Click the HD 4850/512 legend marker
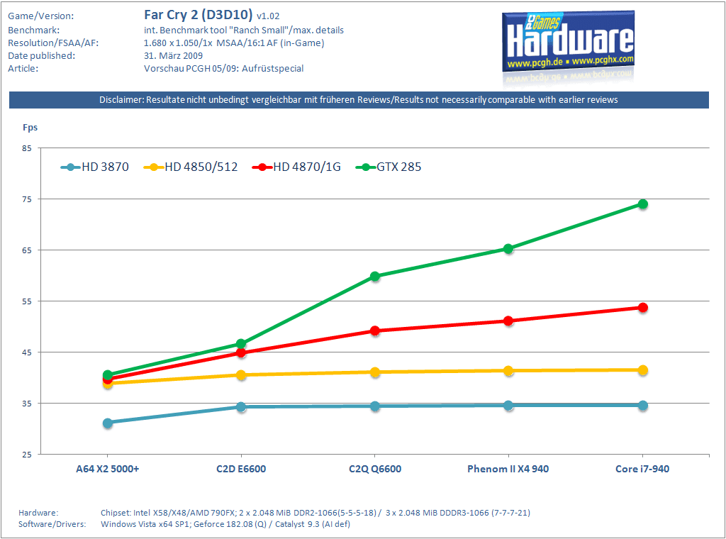The width and height of the screenshot is (726, 539). pos(154,167)
